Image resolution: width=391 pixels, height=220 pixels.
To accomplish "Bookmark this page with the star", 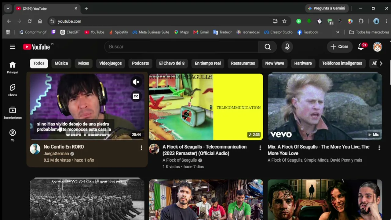I will [x=284, y=21].
